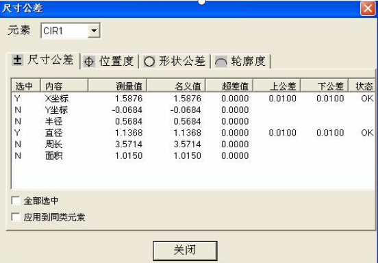Select the X坐标 row
378x263 pixels.
193,99
